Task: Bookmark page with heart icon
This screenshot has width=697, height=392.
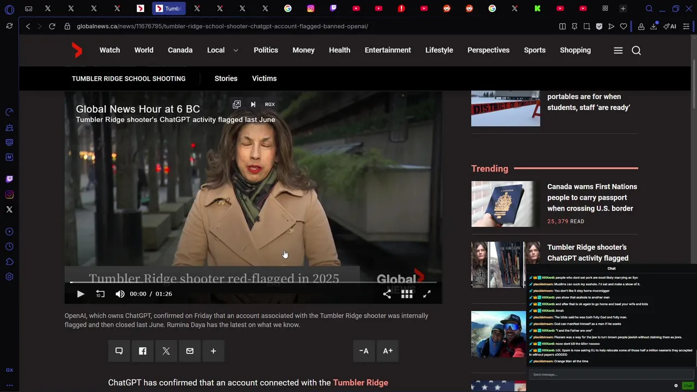Action: click(623, 26)
